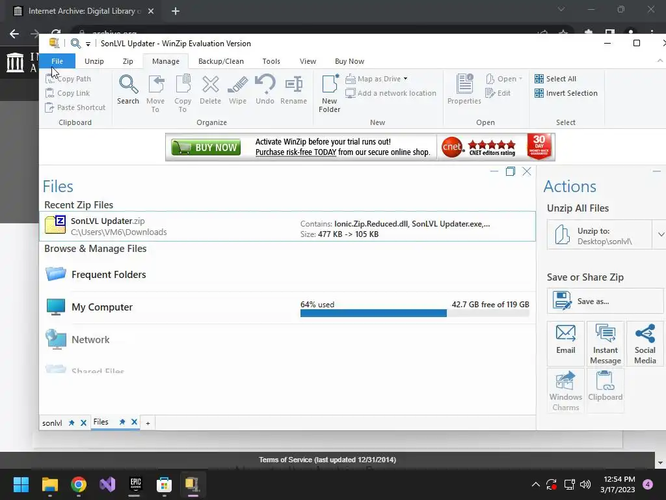
Task: Close the sonlvl tab
Action: click(83, 423)
